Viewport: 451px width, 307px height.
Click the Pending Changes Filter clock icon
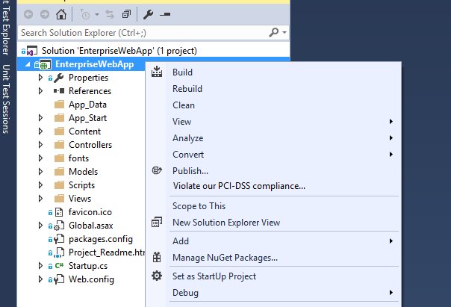(x=85, y=14)
